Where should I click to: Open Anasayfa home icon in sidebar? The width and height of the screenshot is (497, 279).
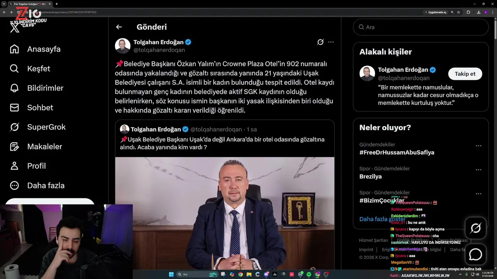click(x=14, y=49)
